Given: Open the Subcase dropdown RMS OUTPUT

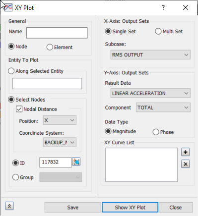Looking at the screenshot, I should click(150, 54).
